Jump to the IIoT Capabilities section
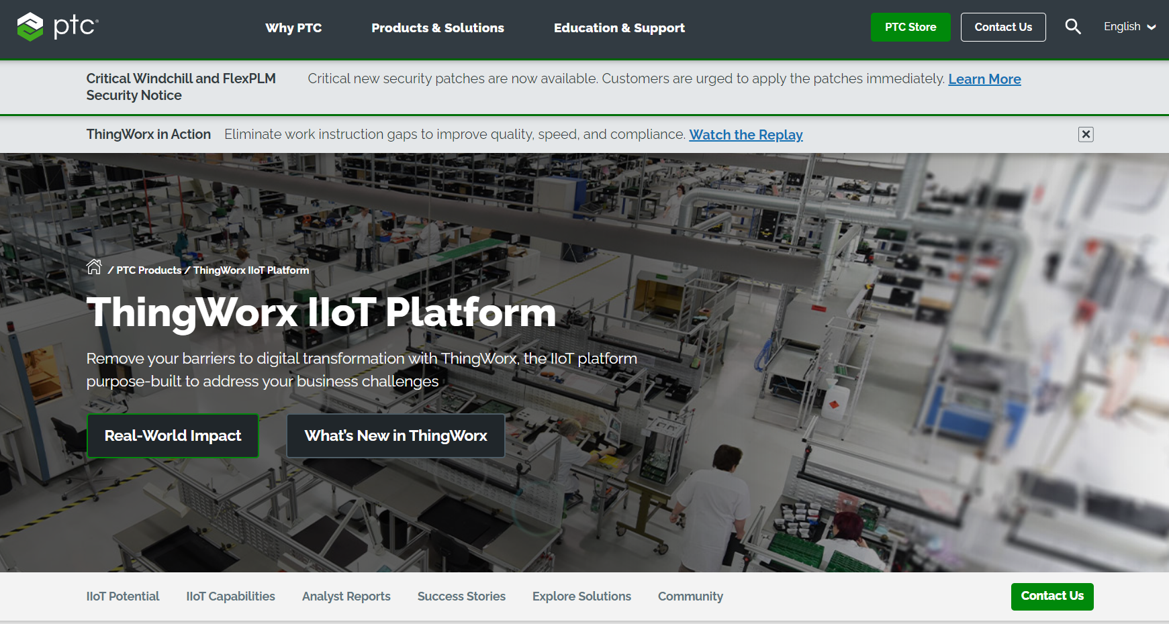The height and width of the screenshot is (624, 1169). point(230,596)
